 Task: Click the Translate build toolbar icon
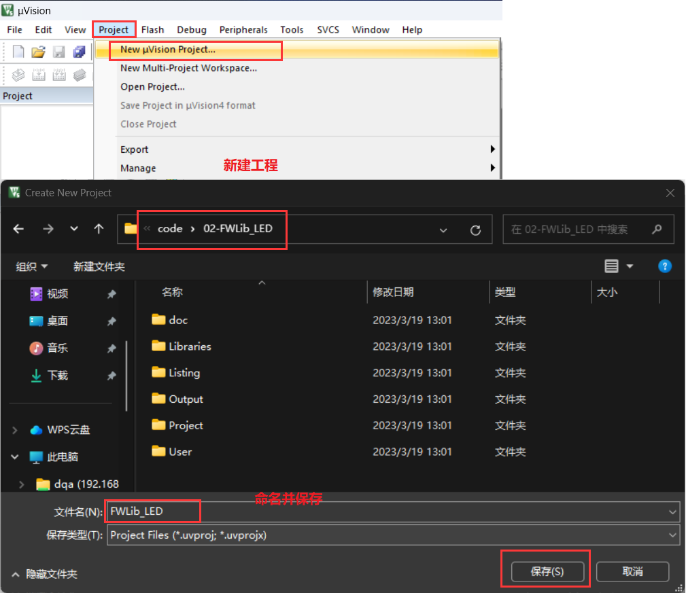coord(18,75)
